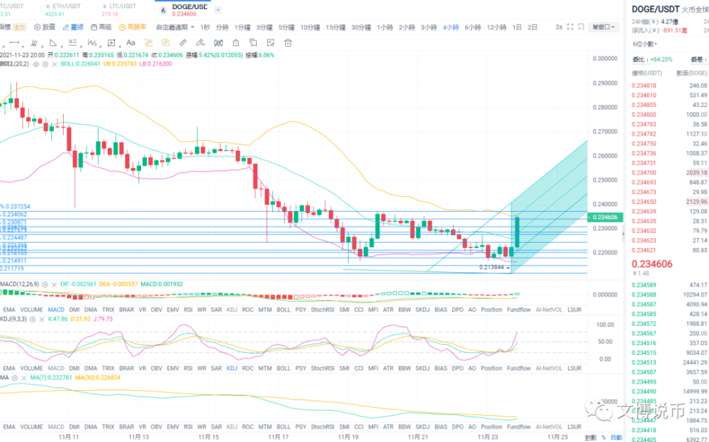The width and height of the screenshot is (709, 442).
Task: Click the first orange link icon
Action: [148, 43]
